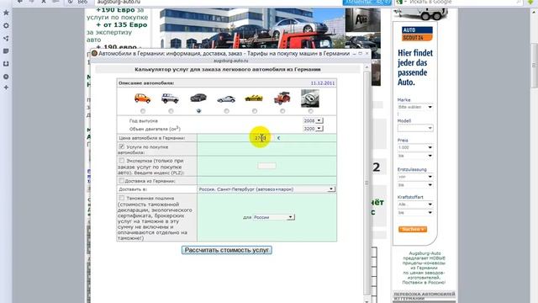Select radio button under red vintage car
The image size is (538, 303).
tap(282, 111)
